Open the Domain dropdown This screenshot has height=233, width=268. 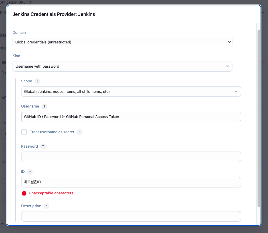(x=122, y=42)
